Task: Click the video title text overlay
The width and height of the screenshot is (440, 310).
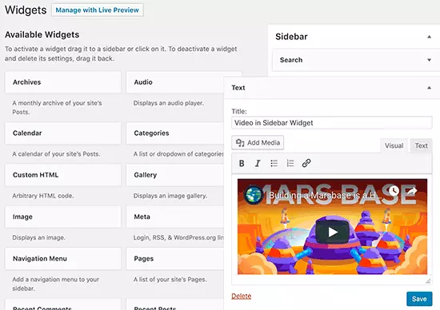Action: tap(326, 195)
